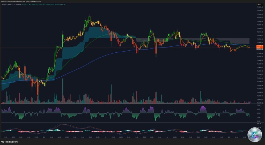
Task: Click the 70.00 level on the RSI scale
Action: (259, 105)
